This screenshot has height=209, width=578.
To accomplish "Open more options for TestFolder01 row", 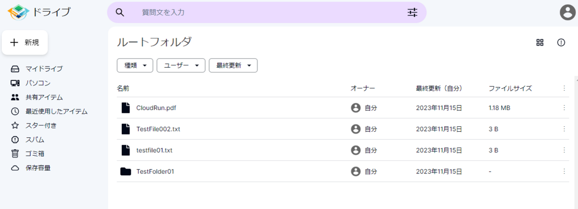I will pyautogui.click(x=564, y=172).
